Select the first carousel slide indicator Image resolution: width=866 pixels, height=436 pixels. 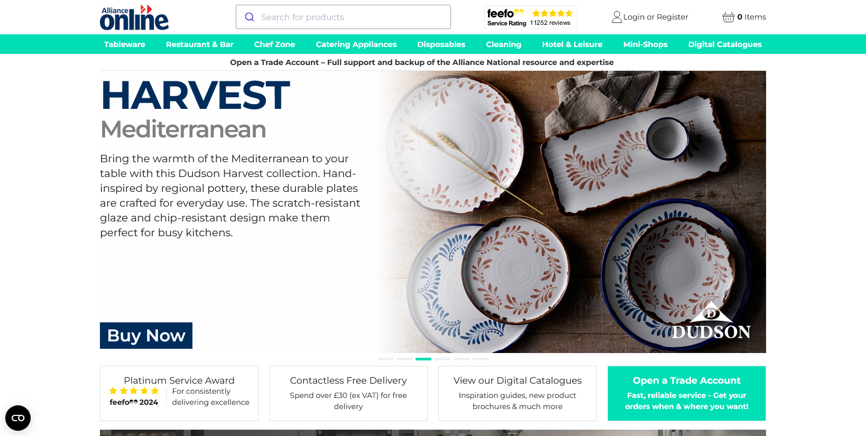coord(385,359)
